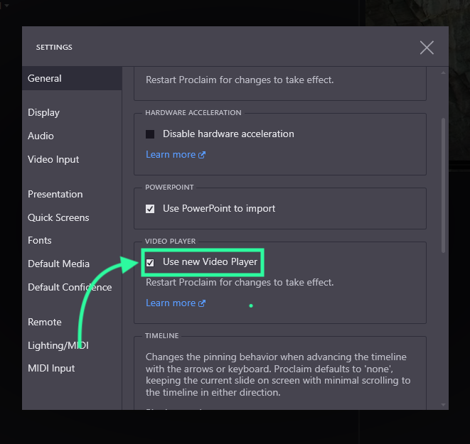Click the HARDWARE ACCELERATION section heading

point(193,112)
